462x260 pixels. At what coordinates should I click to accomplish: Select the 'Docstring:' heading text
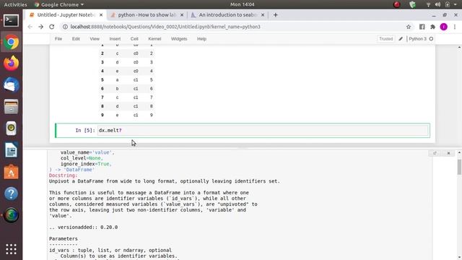click(63, 175)
